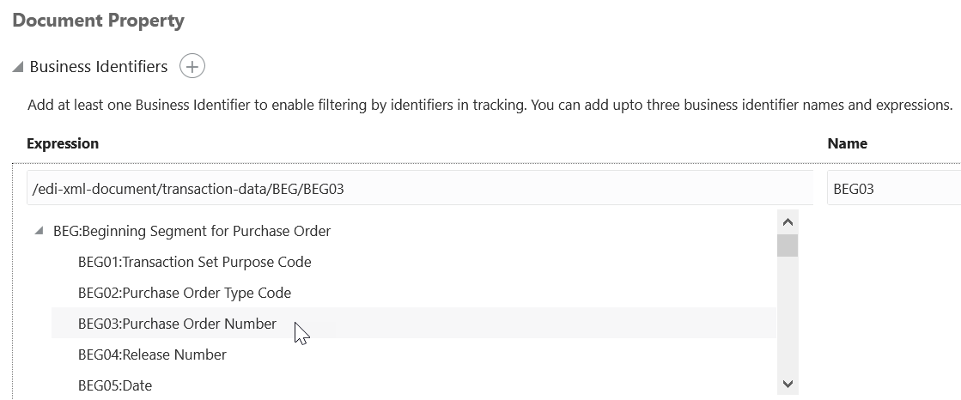Click the scrollbar up arrow

pyautogui.click(x=788, y=221)
